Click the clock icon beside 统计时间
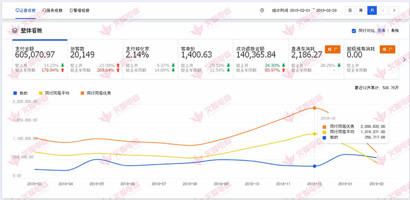The image size is (410, 200). pyautogui.click(x=262, y=10)
